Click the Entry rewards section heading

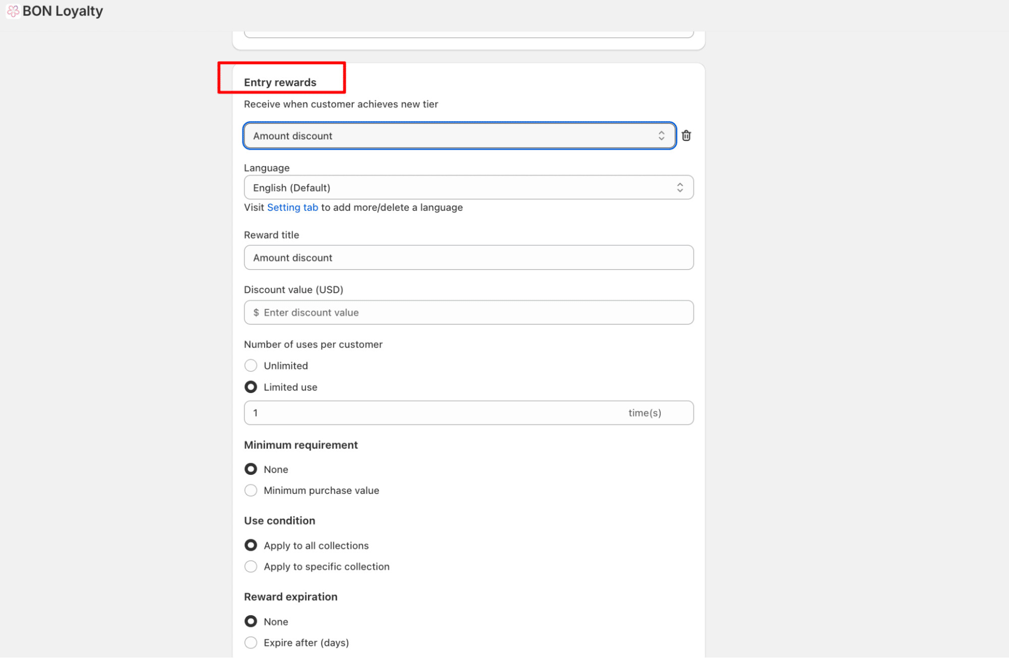[280, 82]
